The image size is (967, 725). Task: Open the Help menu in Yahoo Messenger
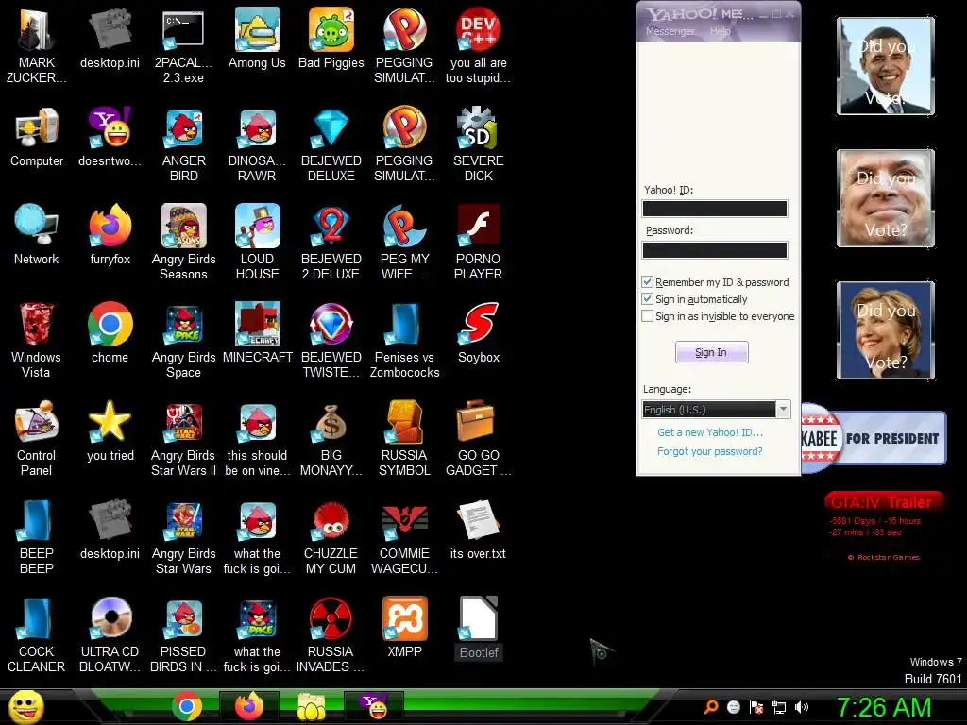pyautogui.click(x=720, y=31)
